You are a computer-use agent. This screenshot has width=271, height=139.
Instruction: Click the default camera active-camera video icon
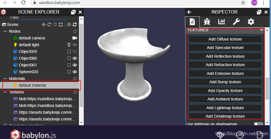[75, 38]
